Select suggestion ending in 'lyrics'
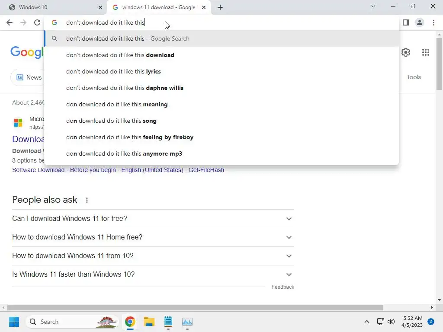 (221, 71)
